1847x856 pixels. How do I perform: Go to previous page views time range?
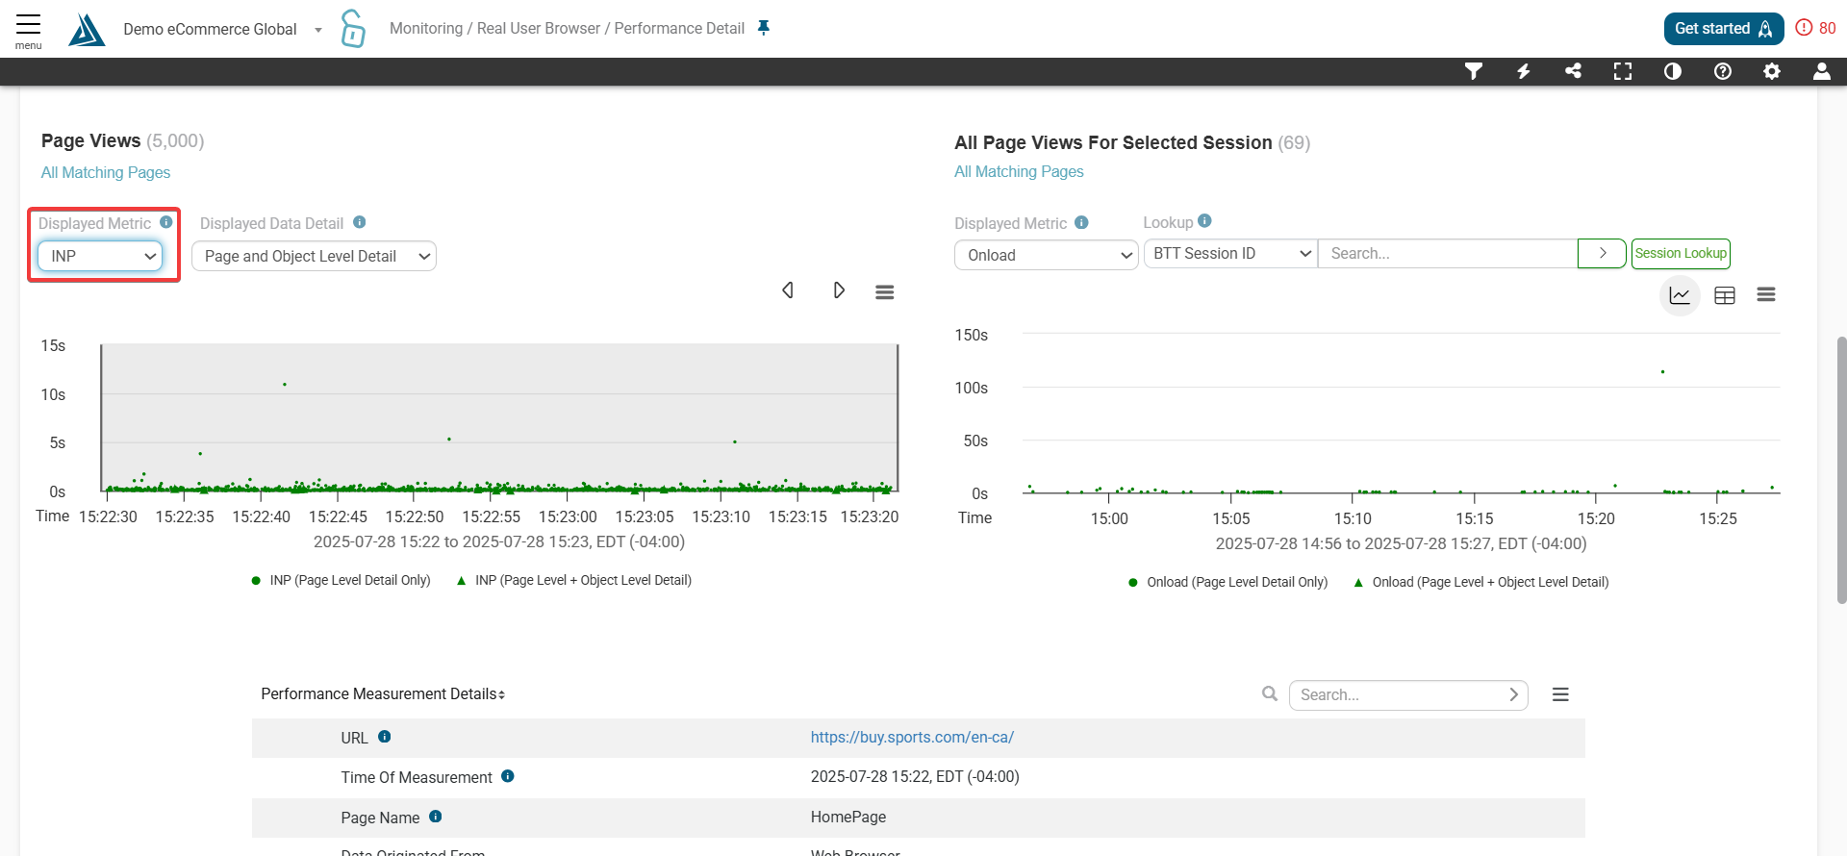(x=788, y=290)
